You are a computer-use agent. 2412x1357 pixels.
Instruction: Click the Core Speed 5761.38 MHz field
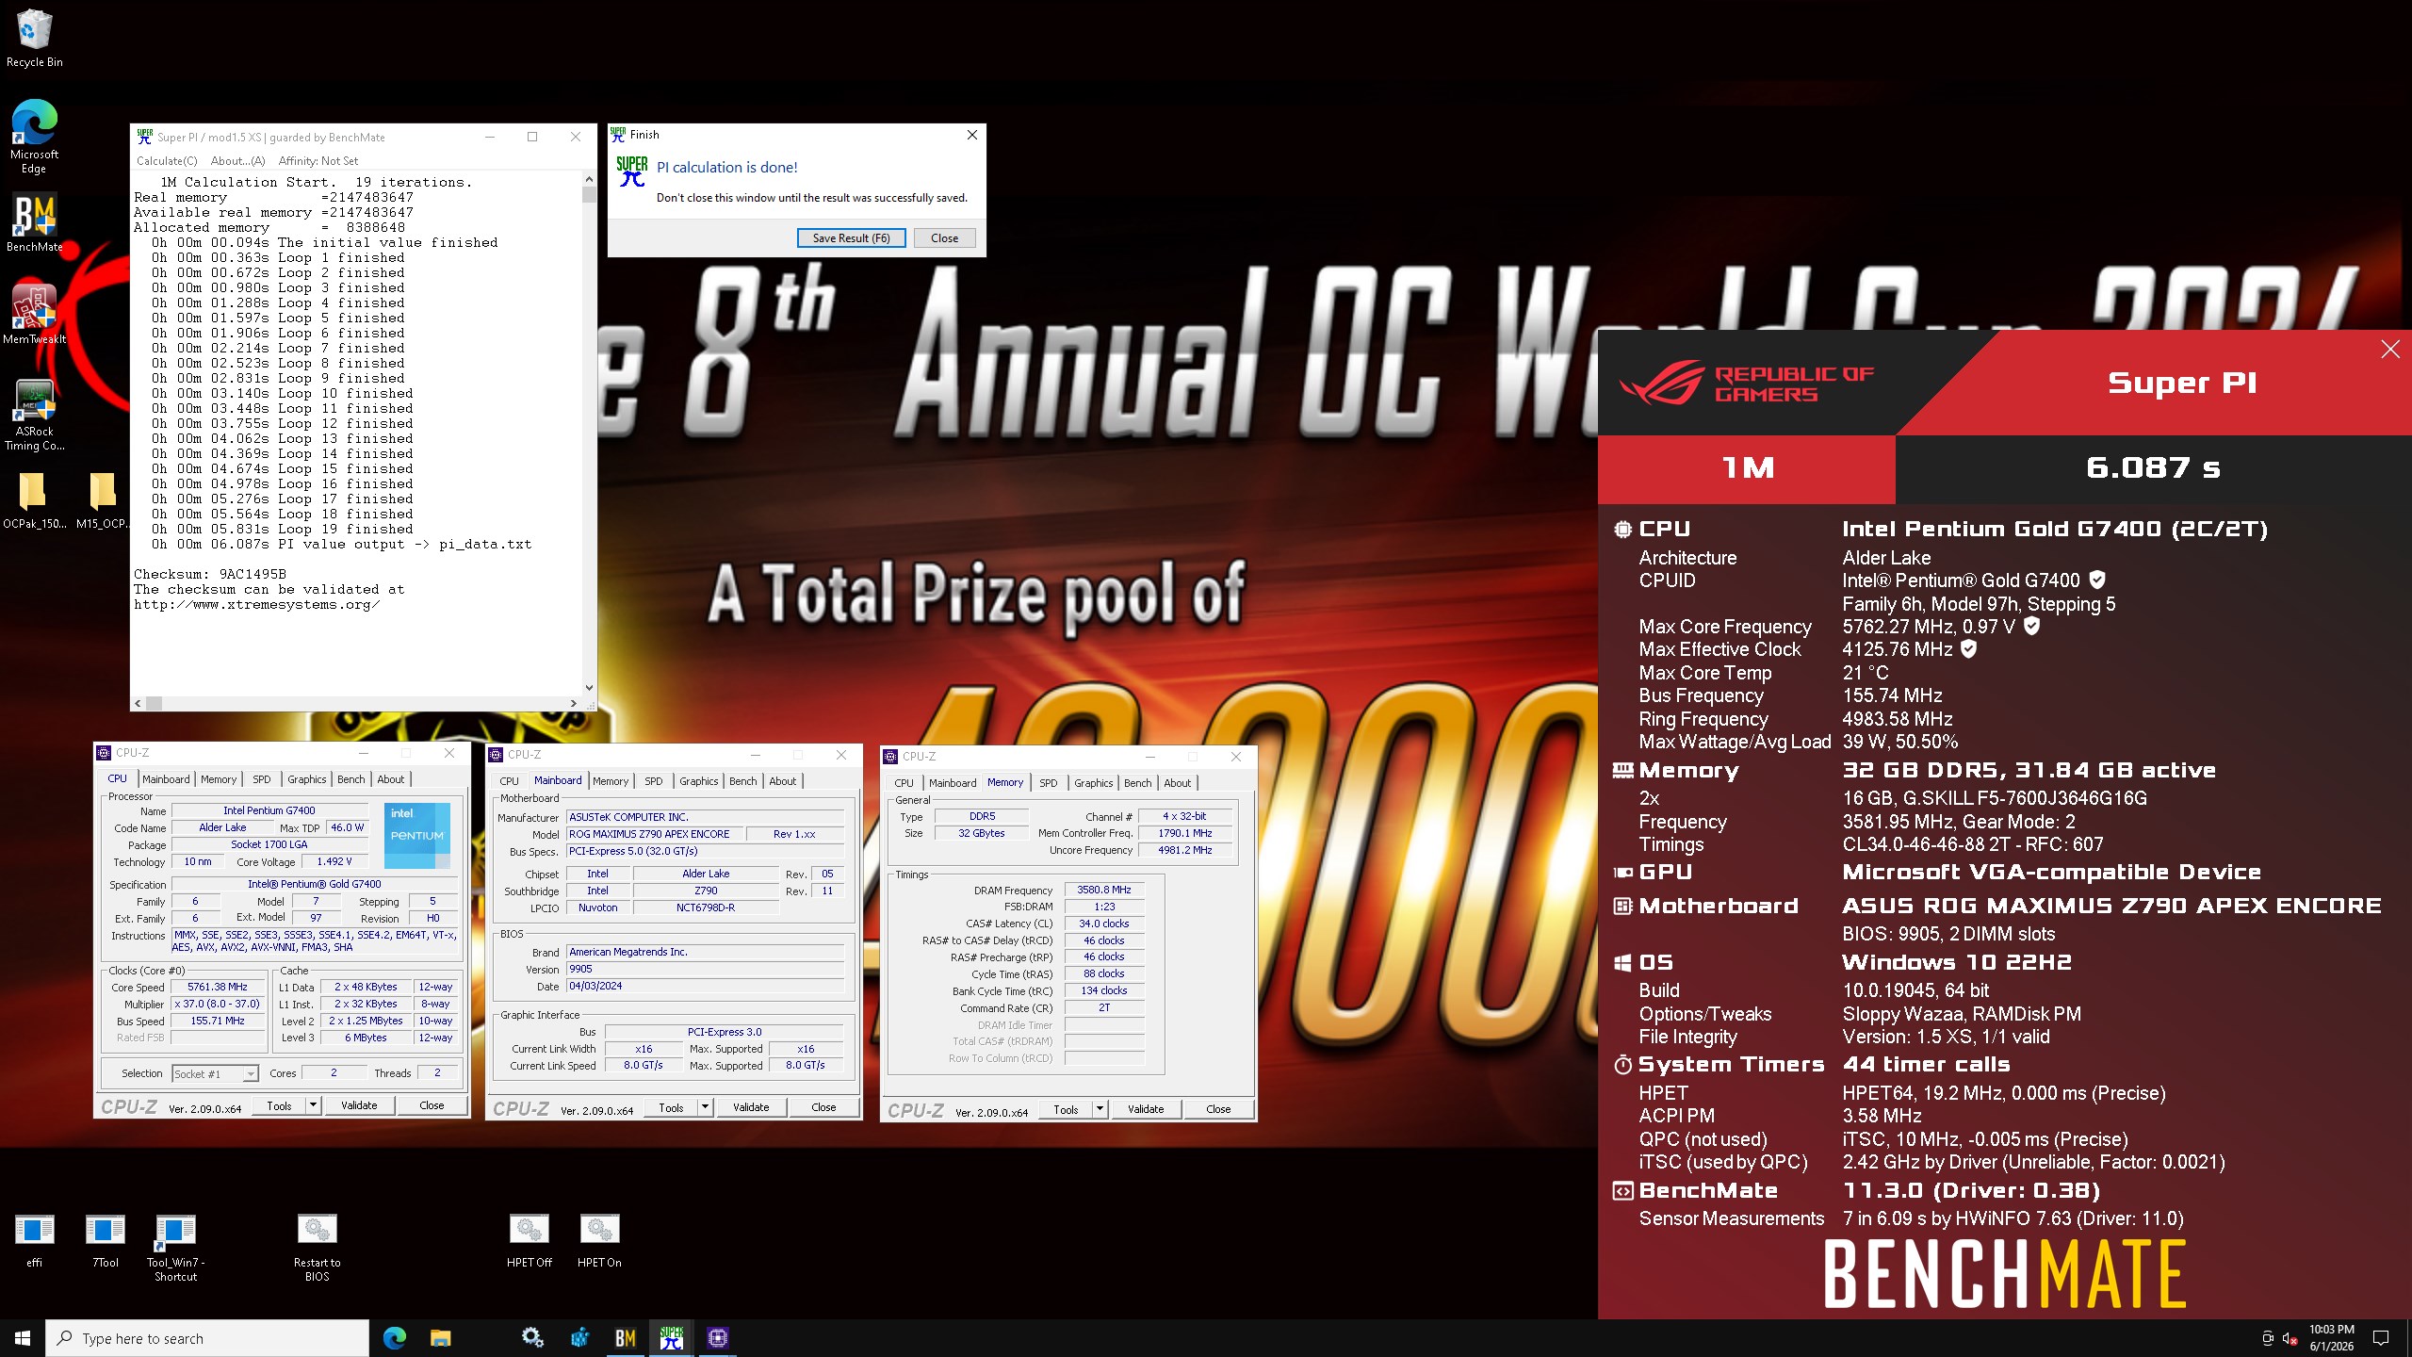tap(218, 987)
